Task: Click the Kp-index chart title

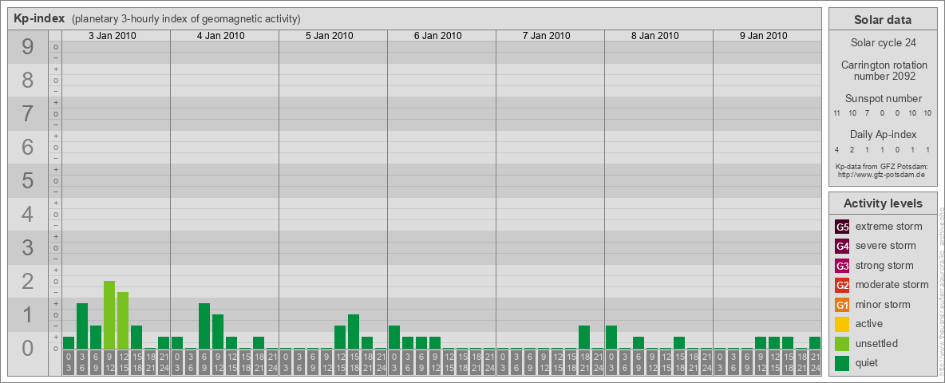Action: pos(39,18)
